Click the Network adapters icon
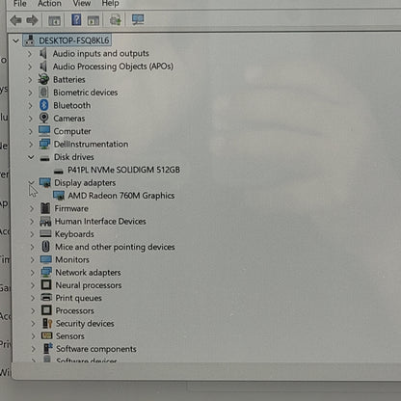This screenshot has width=401, height=401. (46, 272)
